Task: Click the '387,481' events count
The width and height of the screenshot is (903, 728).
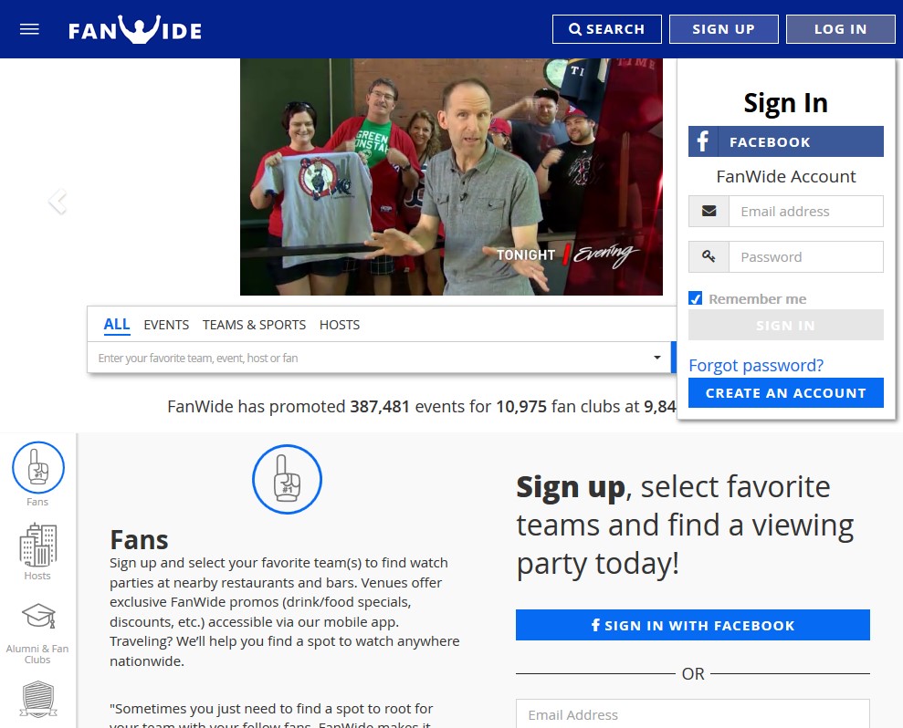Action: point(380,407)
